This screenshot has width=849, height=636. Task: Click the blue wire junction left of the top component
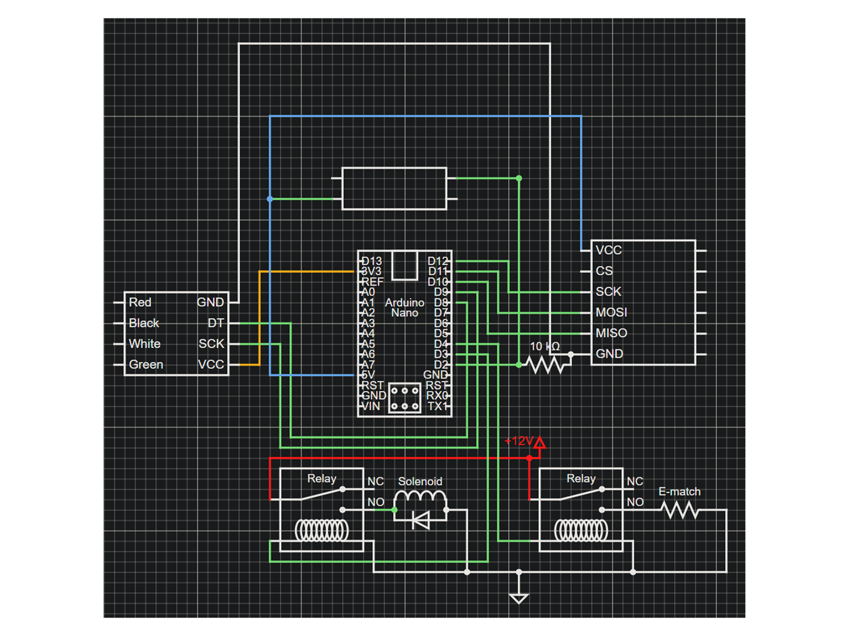tap(270, 199)
